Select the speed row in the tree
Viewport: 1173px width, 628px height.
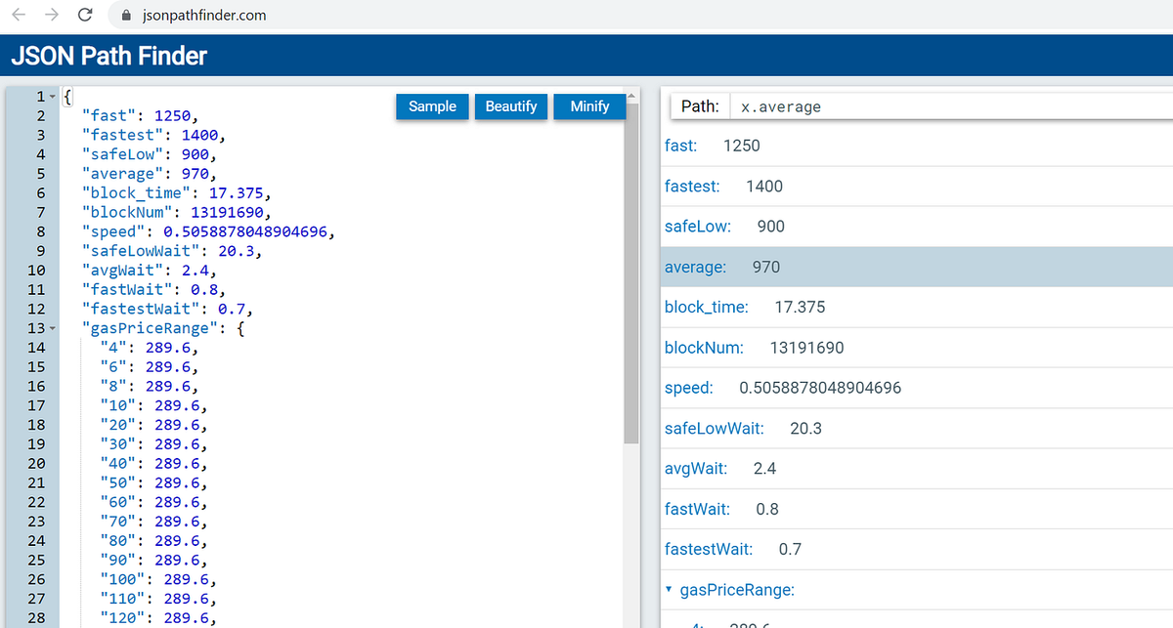pos(918,388)
